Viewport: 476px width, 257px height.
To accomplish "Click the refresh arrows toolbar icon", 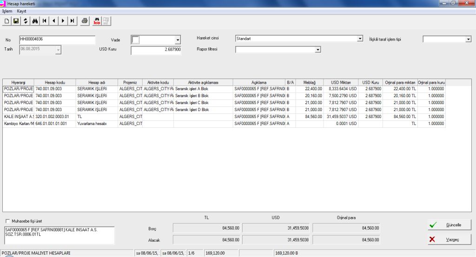I will tap(26, 21).
